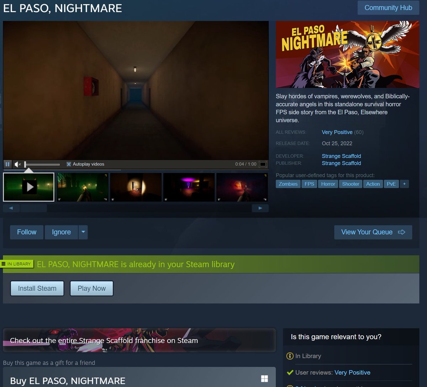The width and height of the screenshot is (427, 387).
Task: Select the purple screenshot thumbnail
Action: (x=189, y=186)
